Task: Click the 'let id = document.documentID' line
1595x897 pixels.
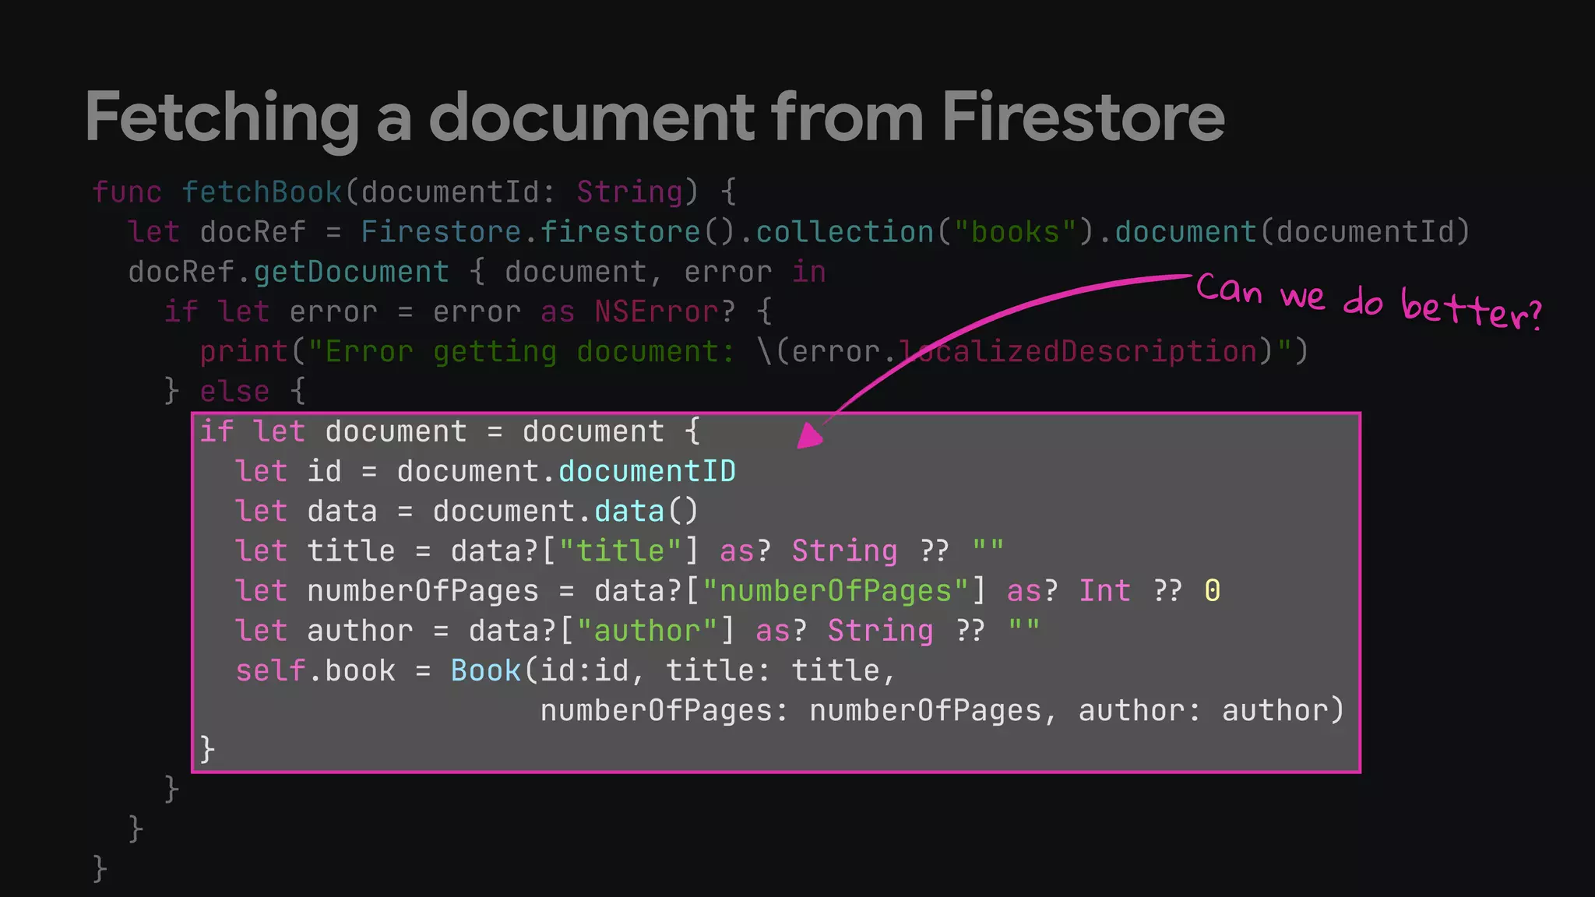Action: (x=485, y=471)
